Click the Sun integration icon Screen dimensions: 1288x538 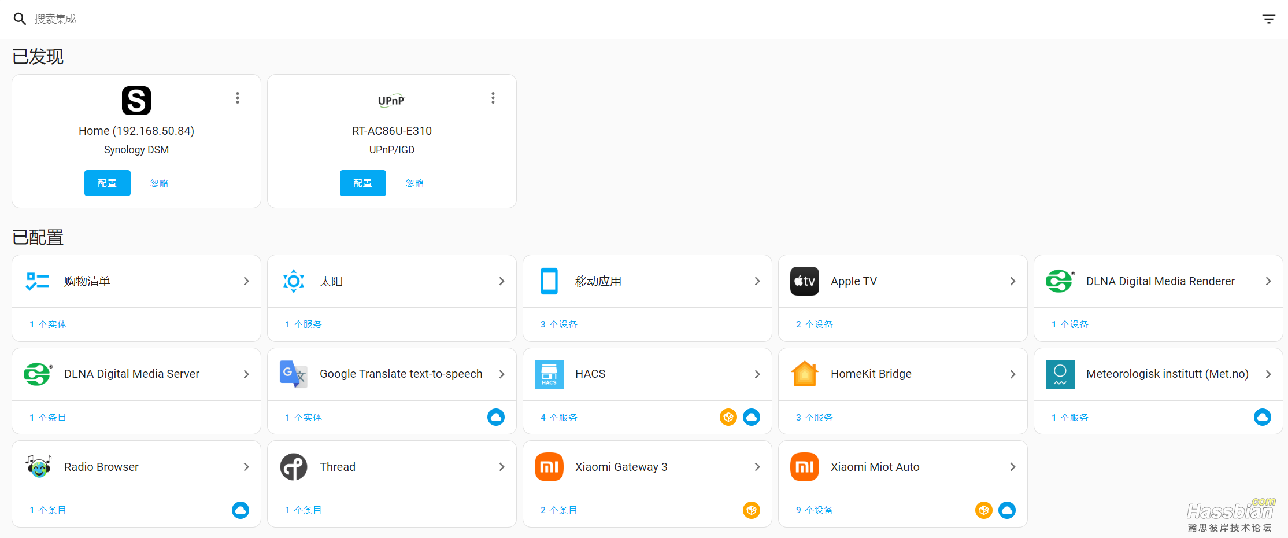coord(294,281)
